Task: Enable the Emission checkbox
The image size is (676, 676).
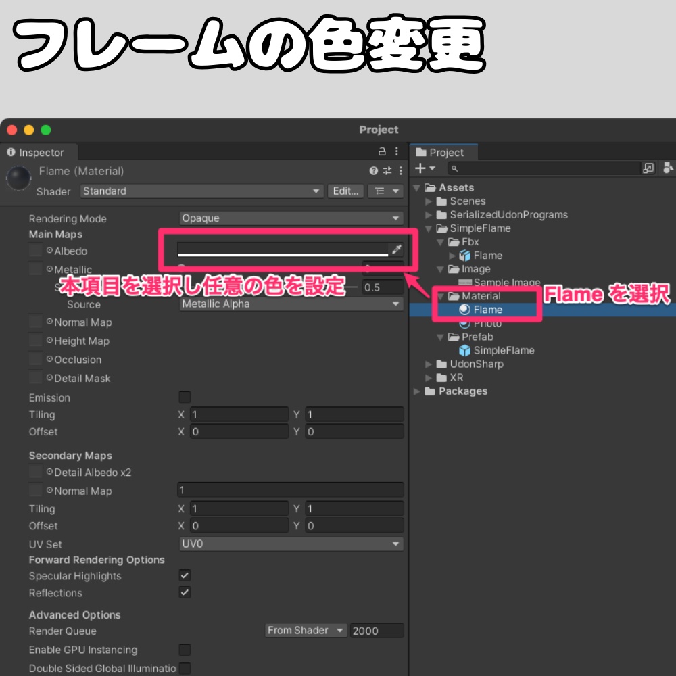Action: 183,397
